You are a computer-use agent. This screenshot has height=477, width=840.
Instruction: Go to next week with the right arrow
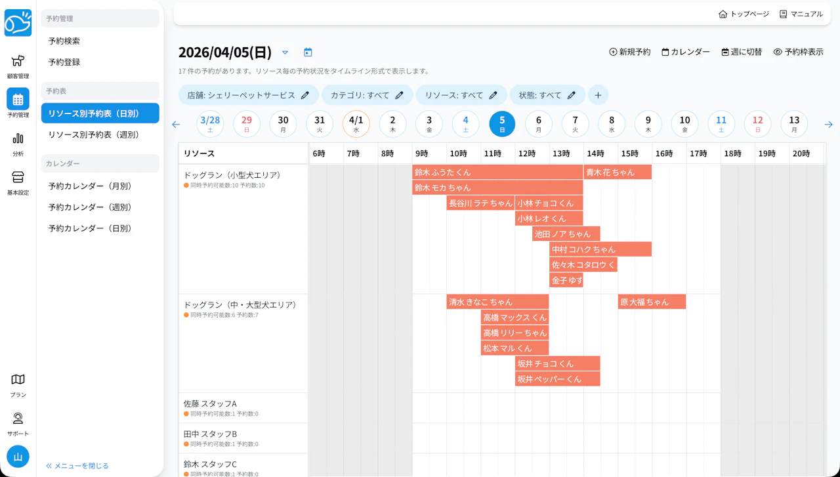[828, 124]
